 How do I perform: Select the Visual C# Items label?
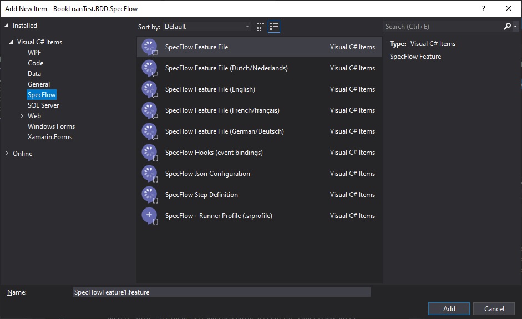pos(39,42)
